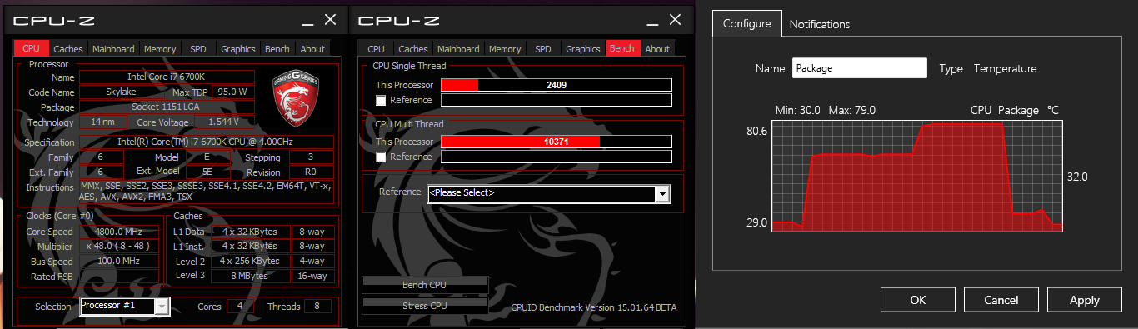
Task: Click CPUID Benchmark Version 15.01.64 BETA text
Action: 594,307
